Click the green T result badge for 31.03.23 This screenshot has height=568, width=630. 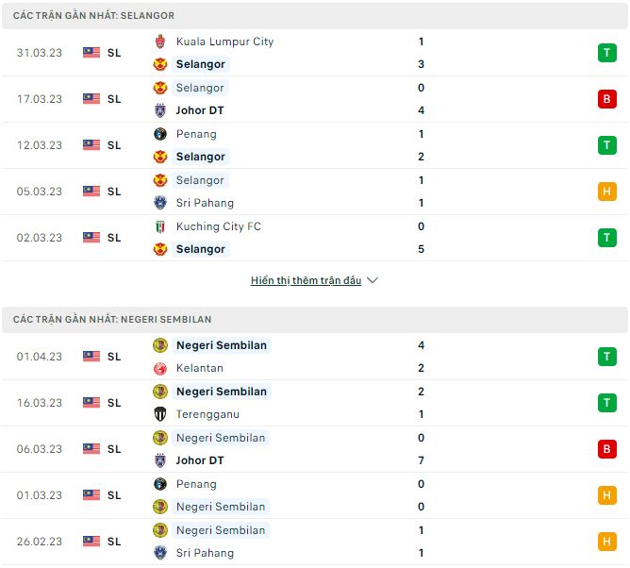(606, 53)
